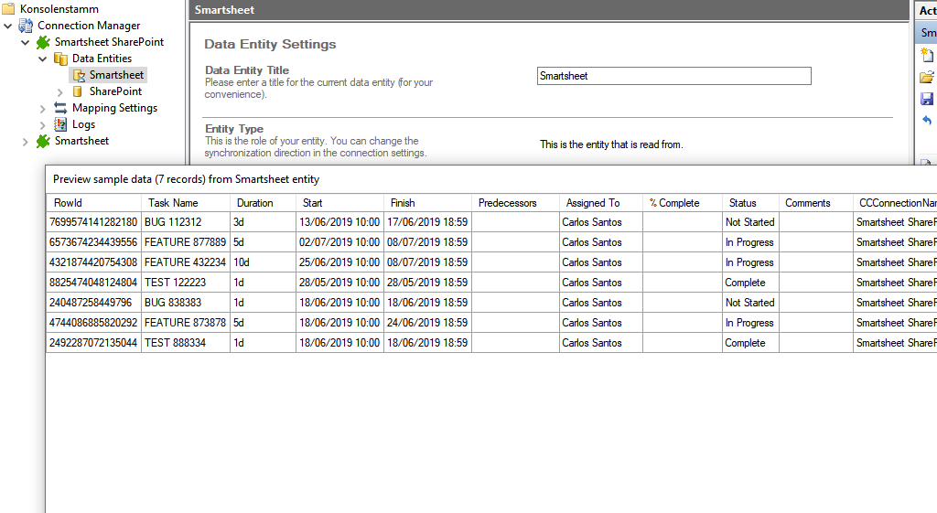Collapse the Connection Manager tree node
The image size is (937, 513).
click(8, 26)
